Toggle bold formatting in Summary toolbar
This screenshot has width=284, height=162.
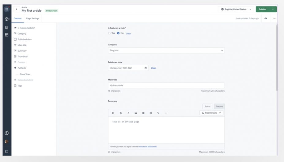pos(121,113)
